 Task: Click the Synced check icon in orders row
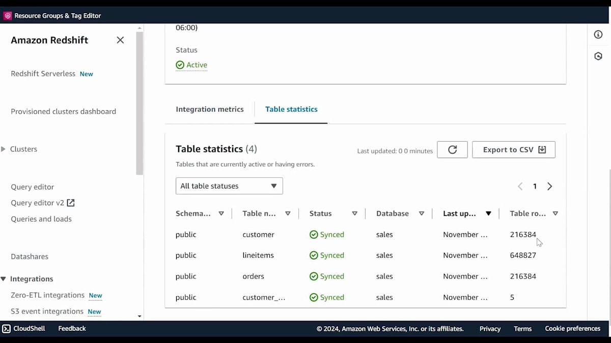click(x=314, y=276)
